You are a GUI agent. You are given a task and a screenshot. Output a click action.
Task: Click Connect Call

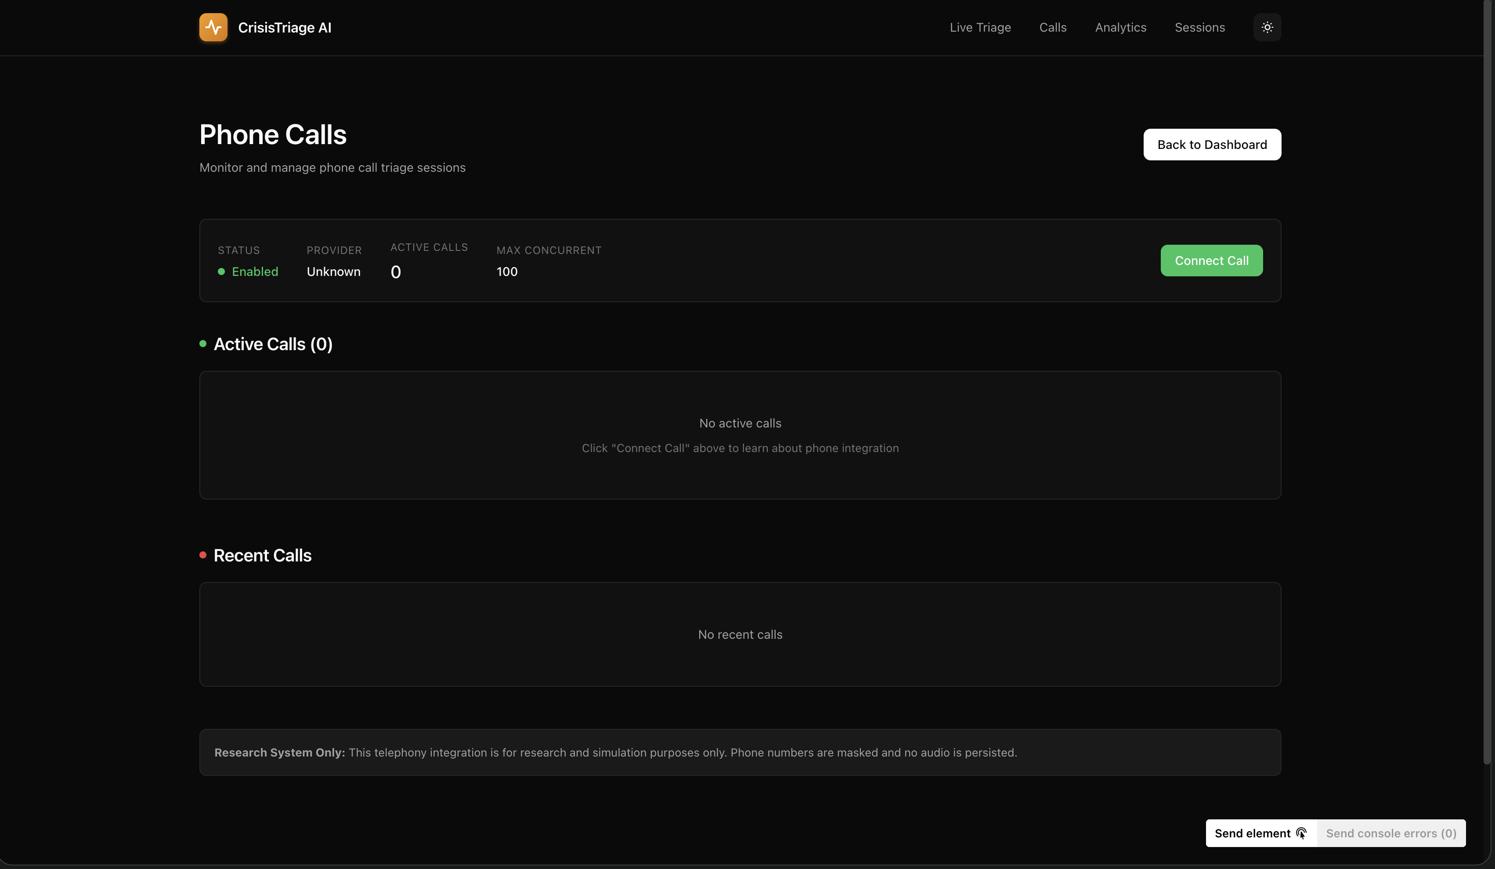pos(1211,260)
